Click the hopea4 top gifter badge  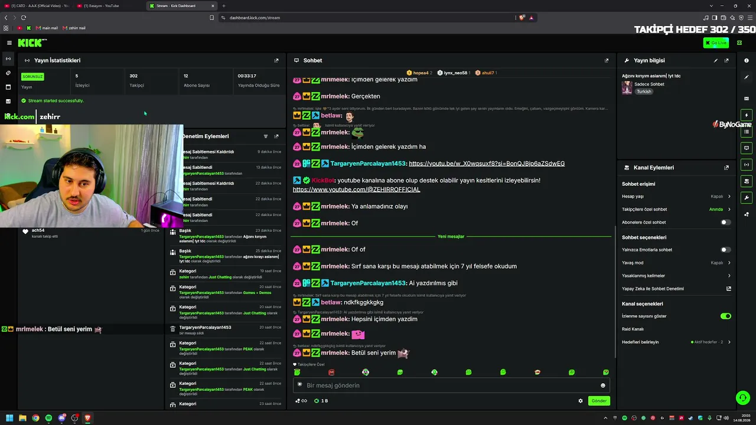419,73
